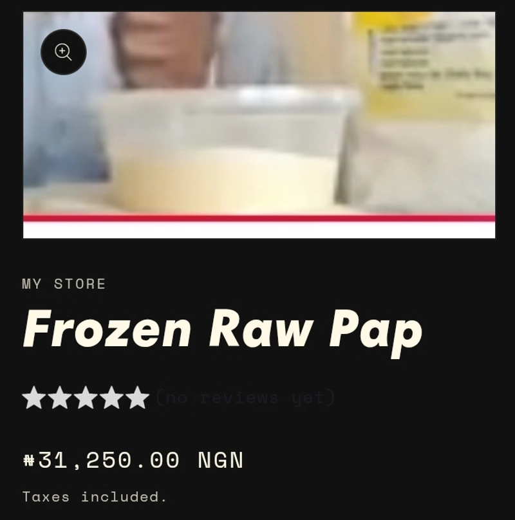Select the fifth rating star
Viewport: 515px width, 520px height.
click(137, 397)
